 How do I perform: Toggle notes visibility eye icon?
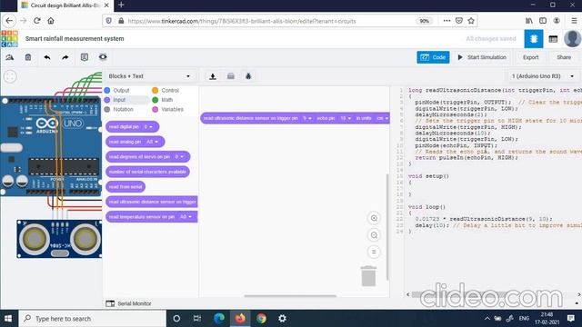[x=103, y=57]
